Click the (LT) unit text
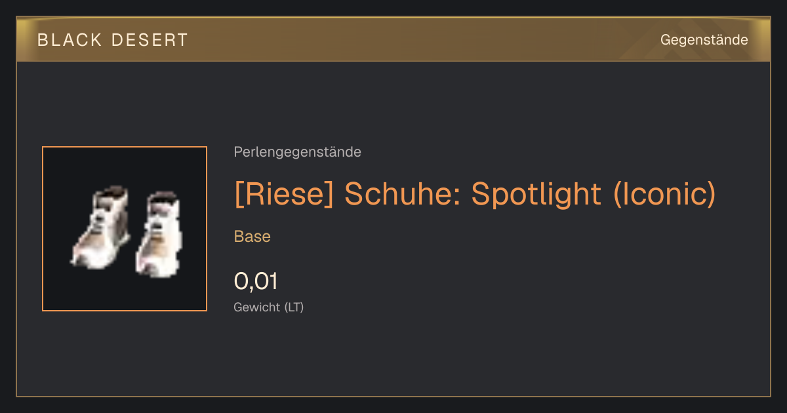 click(x=294, y=307)
